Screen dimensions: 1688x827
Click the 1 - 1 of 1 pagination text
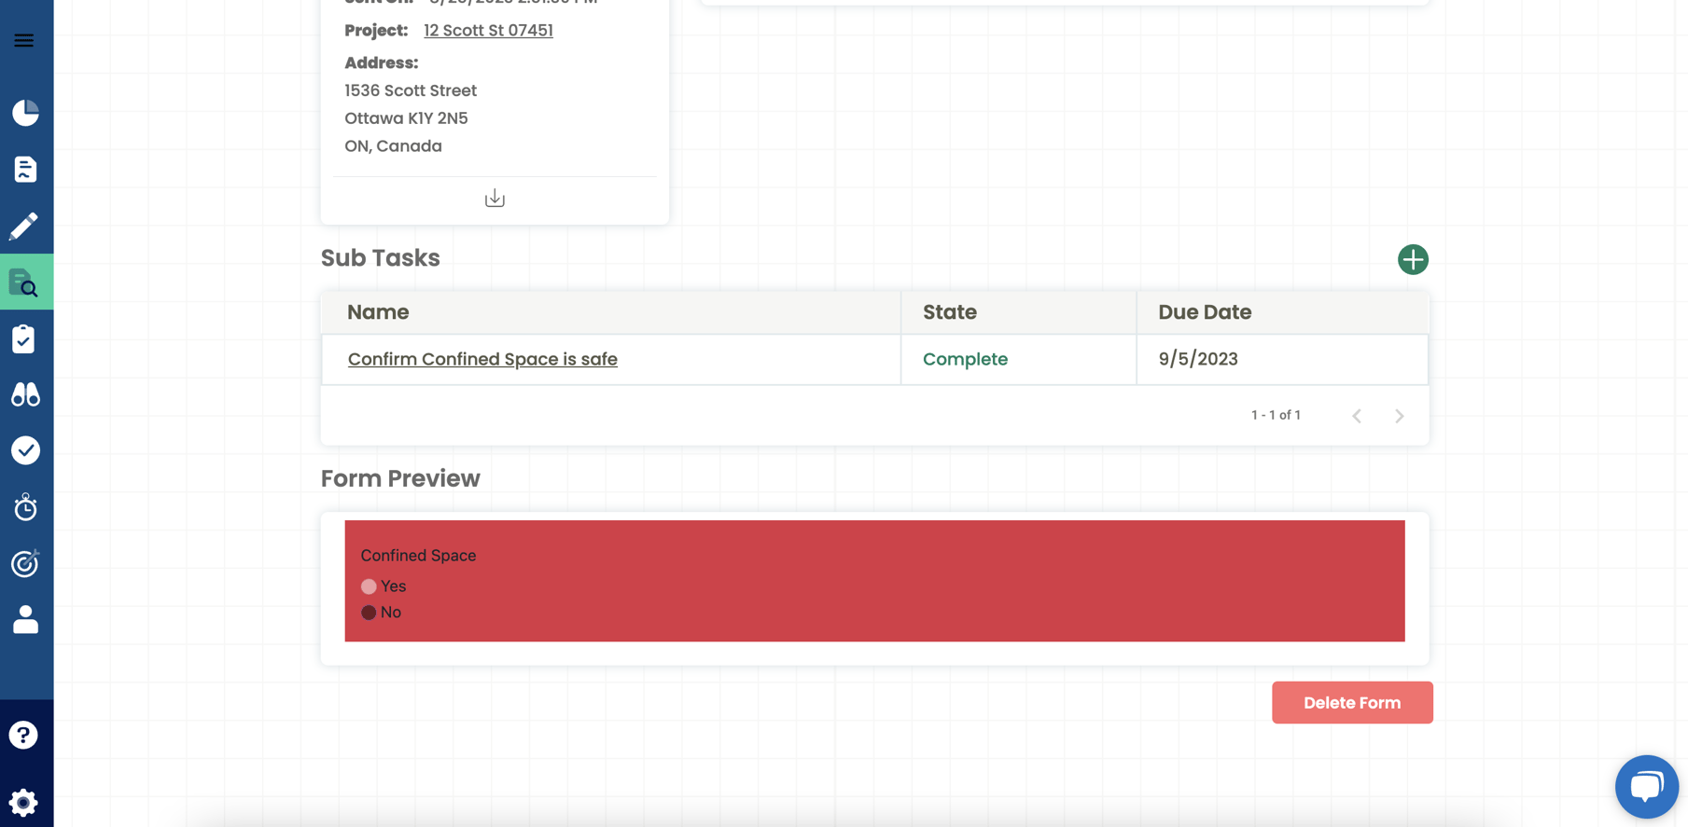[1276, 415]
